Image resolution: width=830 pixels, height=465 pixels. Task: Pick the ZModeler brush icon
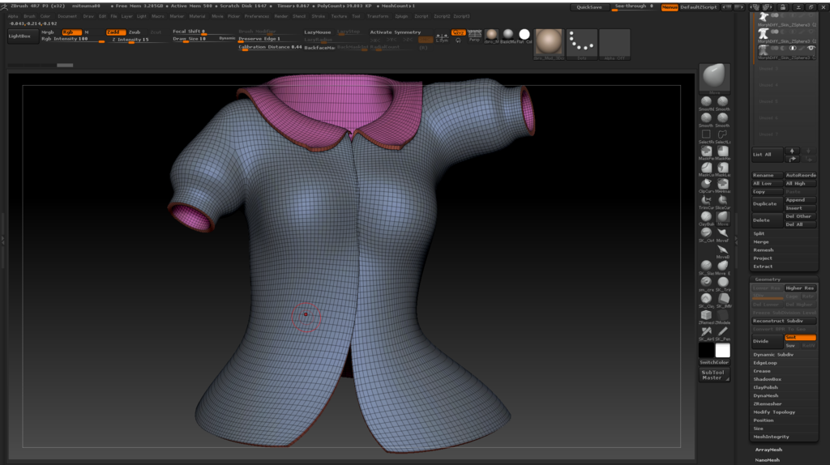[x=722, y=316]
